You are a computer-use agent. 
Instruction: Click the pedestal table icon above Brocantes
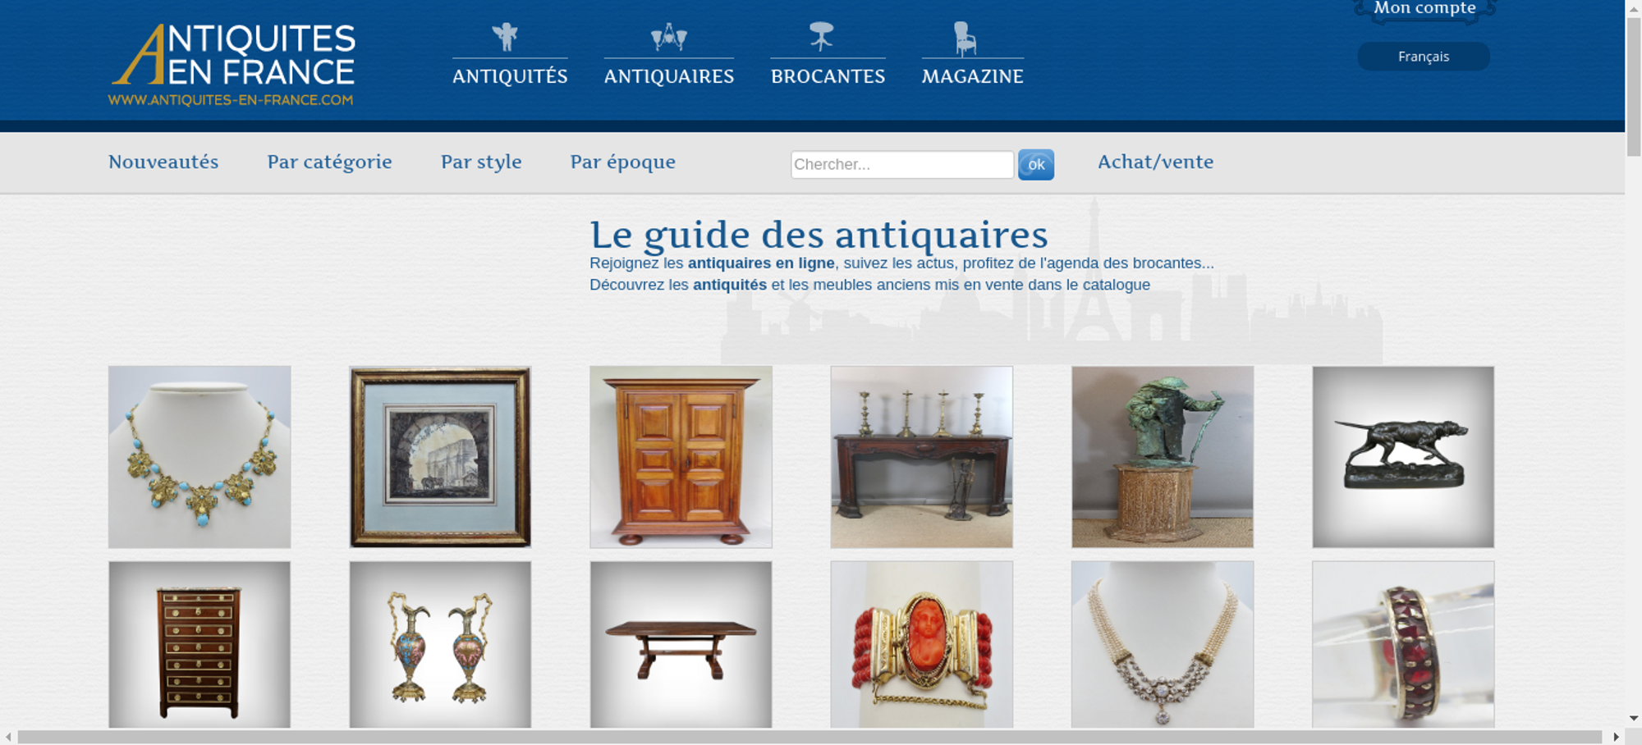[x=821, y=37]
